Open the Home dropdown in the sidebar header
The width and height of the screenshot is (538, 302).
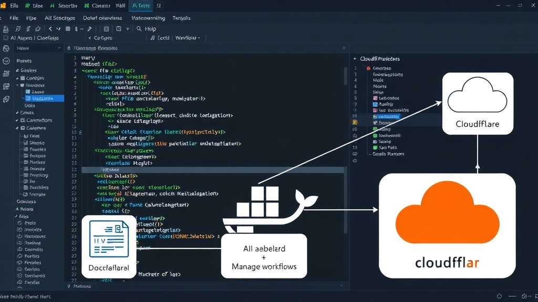59,48
